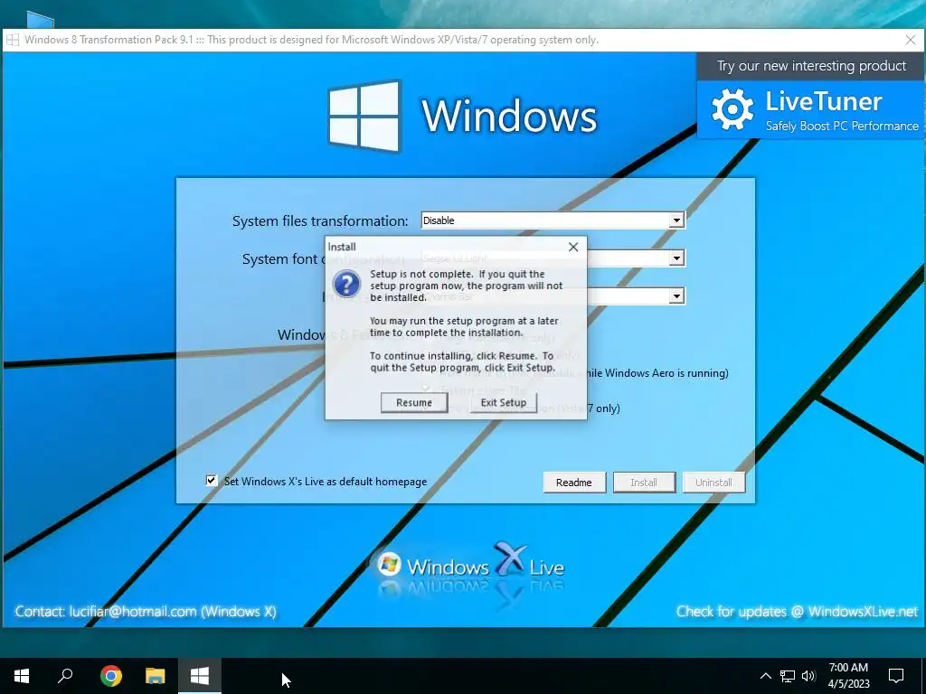Click the Windows logo in installer header
Viewport: 926px width, 694px height.
click(x=364, y=116)
